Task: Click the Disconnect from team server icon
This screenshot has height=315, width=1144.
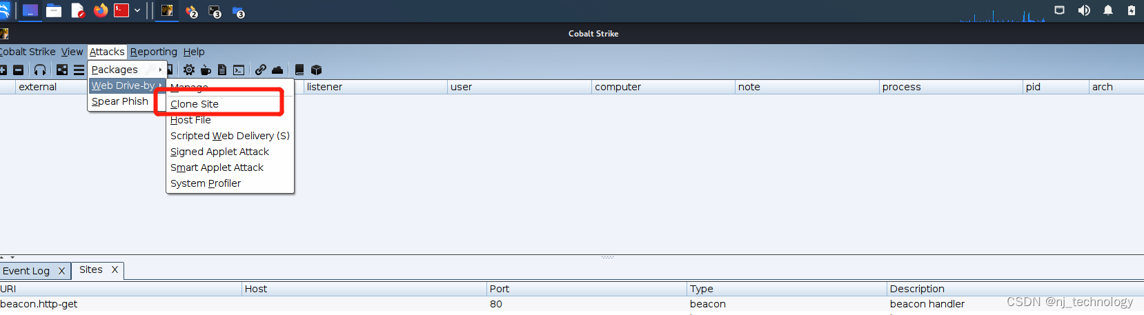Action: point(19,70)
